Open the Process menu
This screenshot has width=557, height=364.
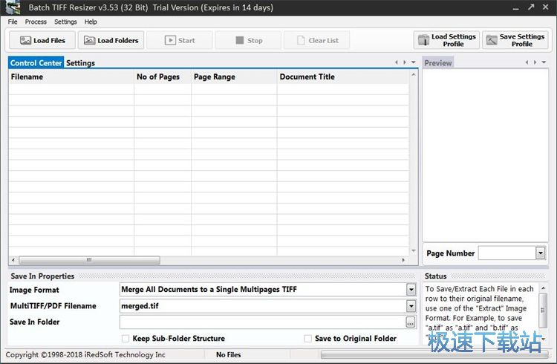(x=36, y=22)
